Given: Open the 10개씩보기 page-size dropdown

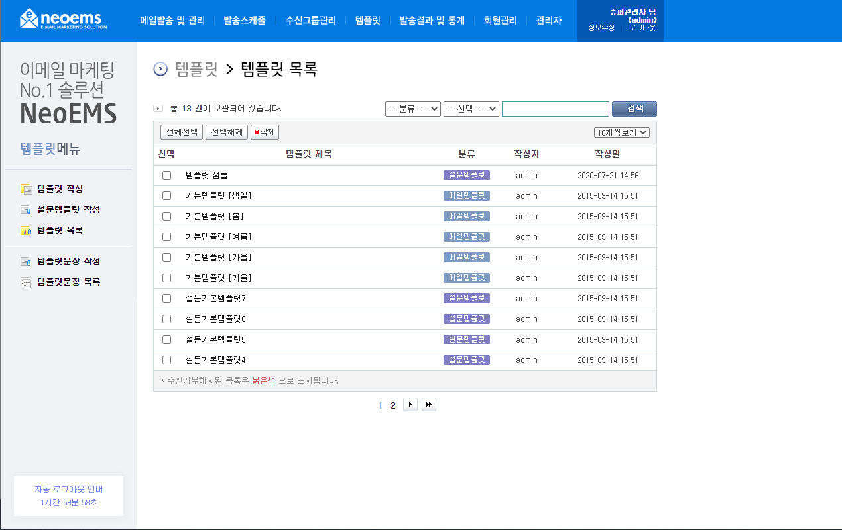Looking at the screenshot, I should 622,132.
